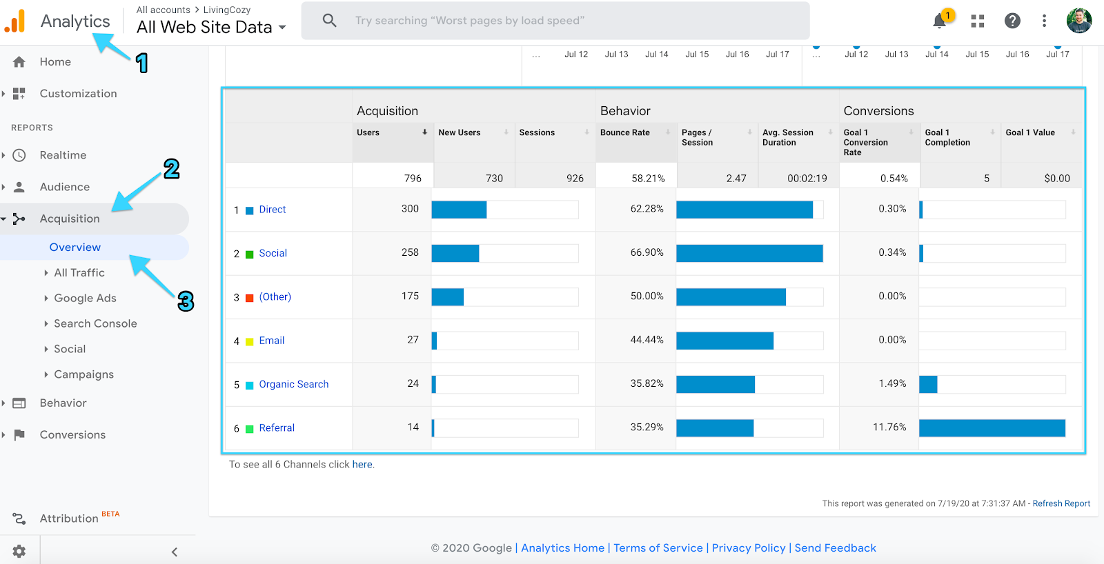Collapse the sidebar with the left chevron
This screenshot has height=564, width=1104.
(x=175, y=552)
